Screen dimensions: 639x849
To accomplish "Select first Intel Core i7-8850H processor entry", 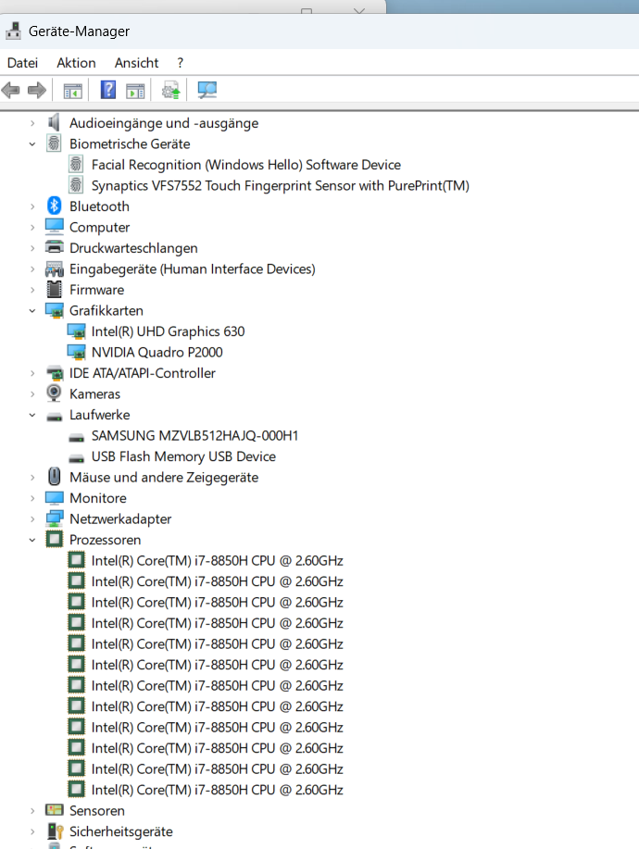I will coord(217,561).
